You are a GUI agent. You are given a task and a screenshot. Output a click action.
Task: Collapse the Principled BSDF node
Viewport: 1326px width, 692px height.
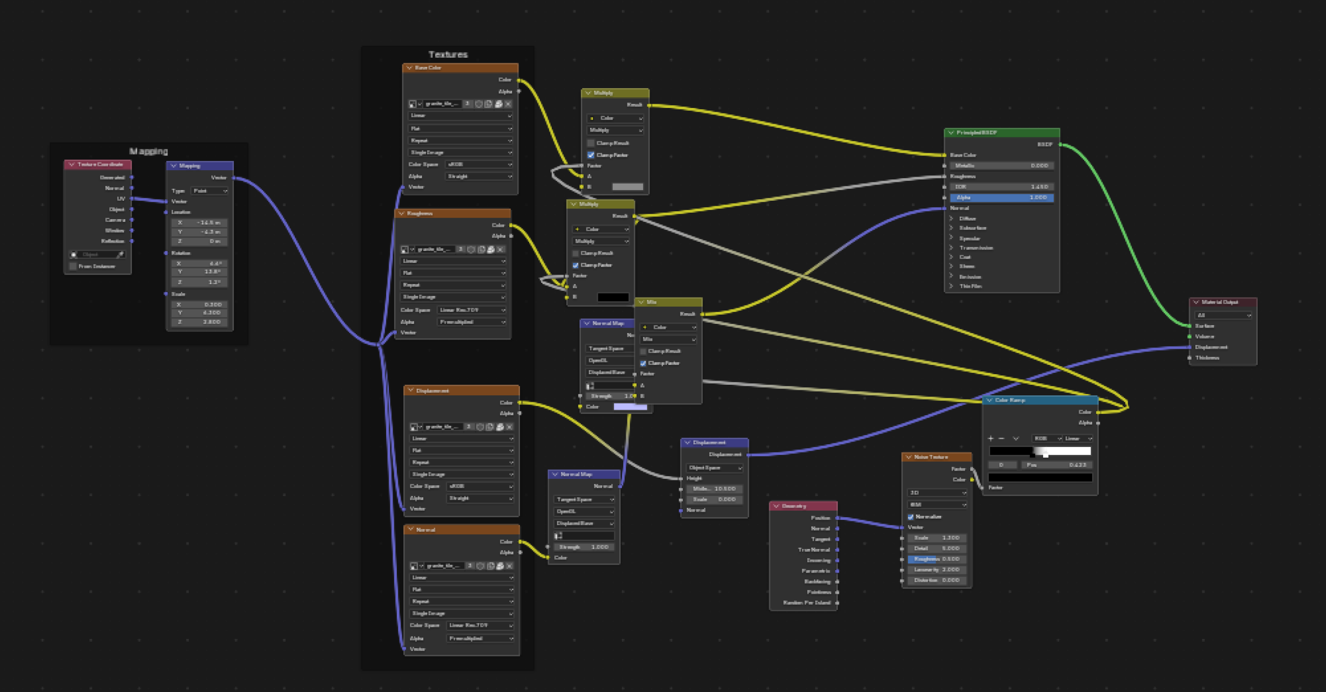pos(951,133)
